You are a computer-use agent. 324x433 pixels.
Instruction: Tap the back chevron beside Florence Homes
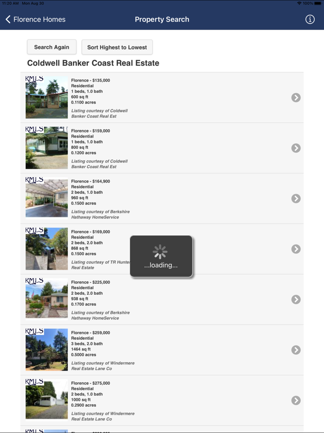[7, 19]
